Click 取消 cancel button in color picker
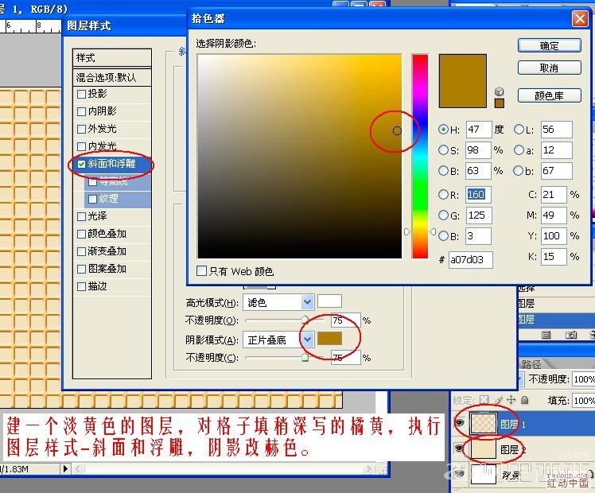The height and width of the screenshot is (493, 595). pos(549,68)
